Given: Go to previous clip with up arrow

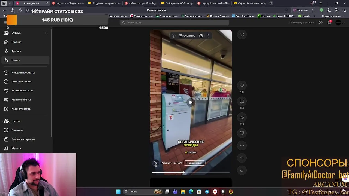Looking at the screenshot, I should 242,158.
